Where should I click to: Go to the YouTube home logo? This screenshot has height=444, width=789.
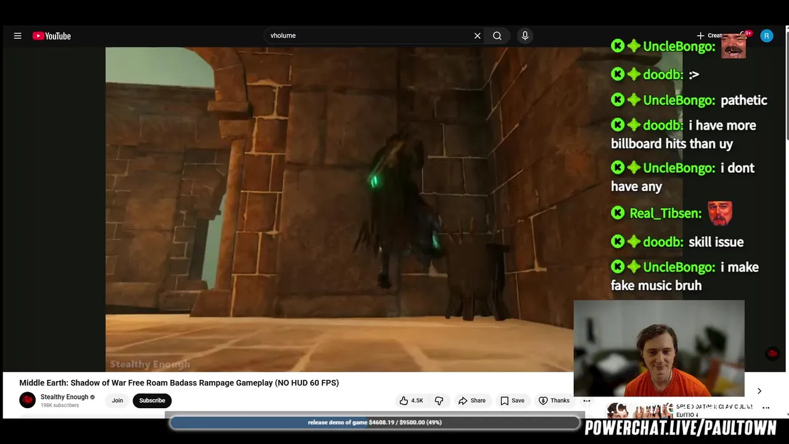pos(52,36)
